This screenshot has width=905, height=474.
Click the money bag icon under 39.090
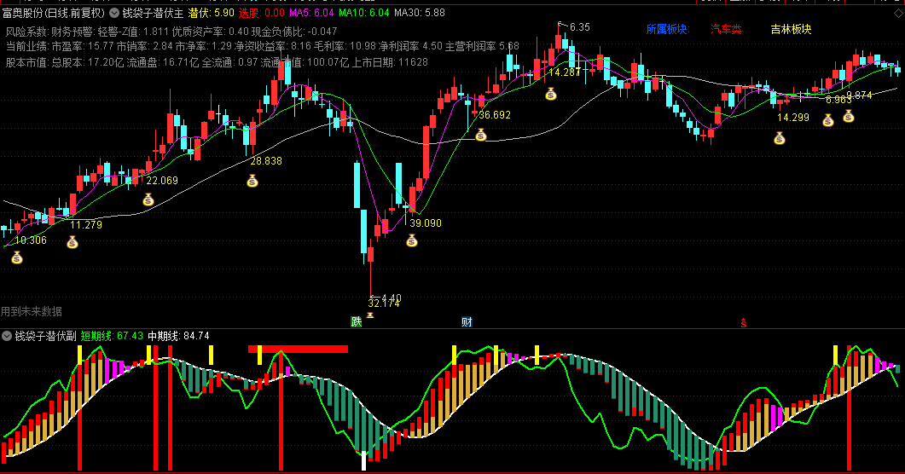[411, 240]
